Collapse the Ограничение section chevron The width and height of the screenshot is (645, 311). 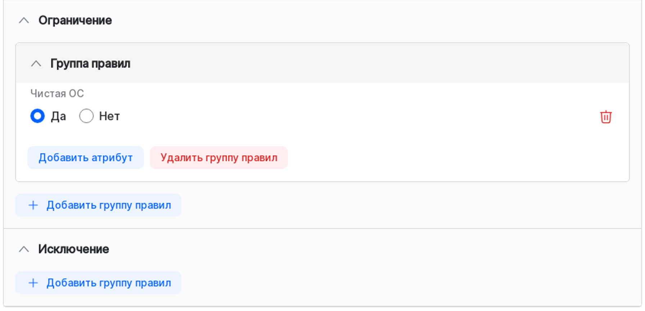(x=24, y=21)
